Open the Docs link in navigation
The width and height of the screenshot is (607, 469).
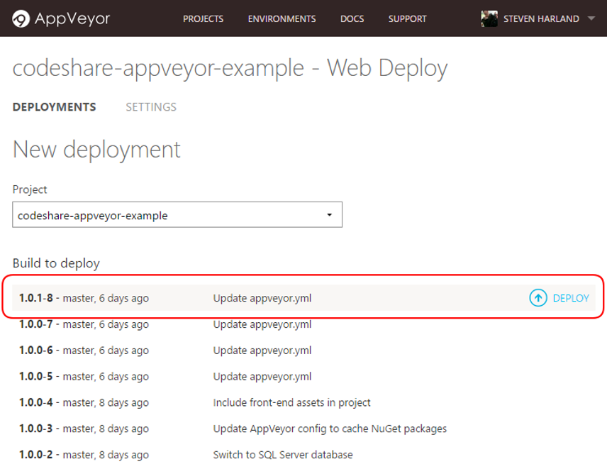[352, 18]
